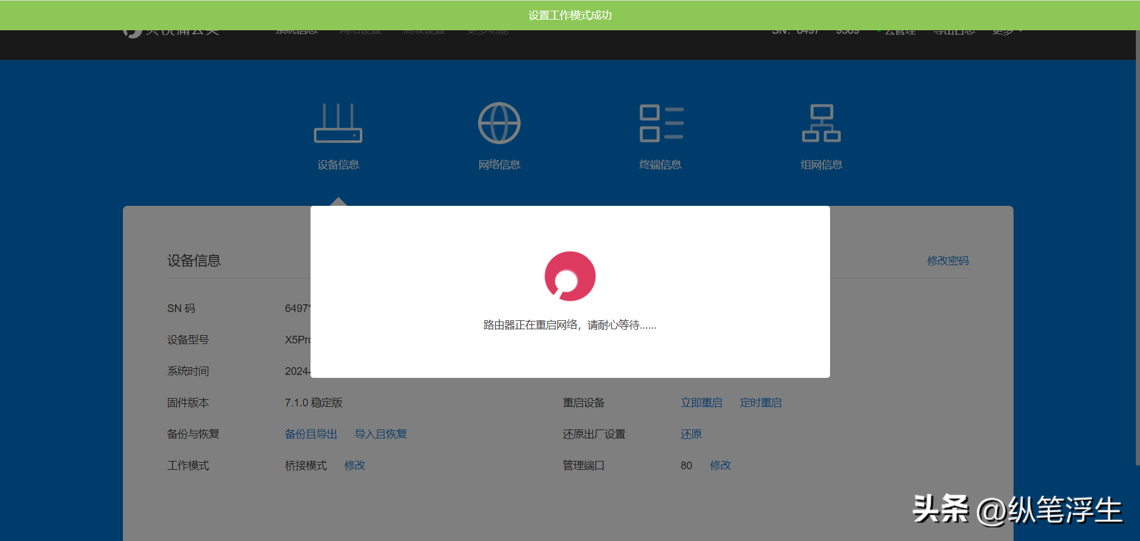Viewport: 1140px width, 541px height.
Task: Open the 终端信息 list icon tab
Action: [x=660, y=136]
